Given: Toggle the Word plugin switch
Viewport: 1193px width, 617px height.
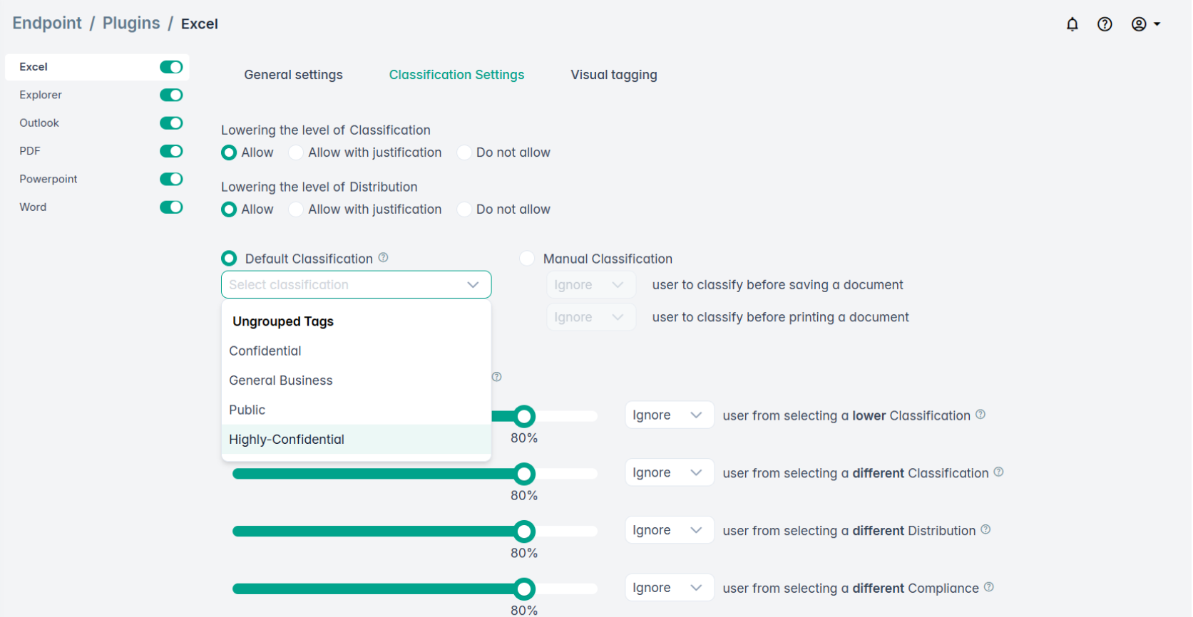Looking at the screenshot, I should [171, 207].
